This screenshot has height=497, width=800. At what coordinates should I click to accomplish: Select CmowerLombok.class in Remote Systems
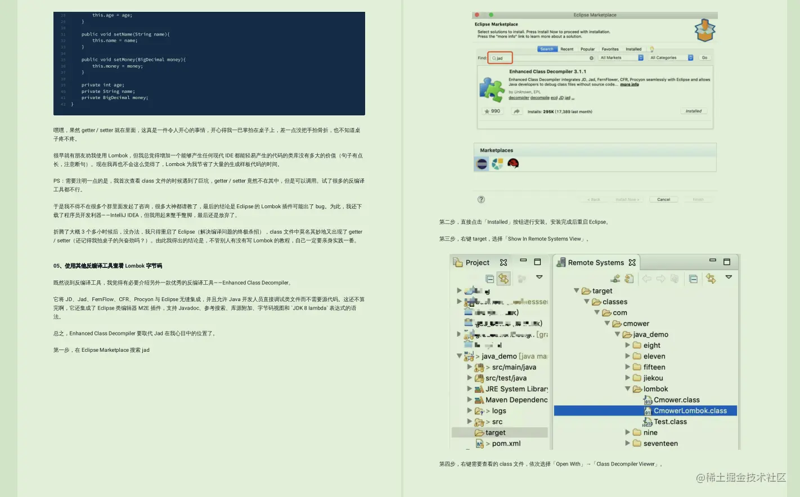[x=645, y=411]
